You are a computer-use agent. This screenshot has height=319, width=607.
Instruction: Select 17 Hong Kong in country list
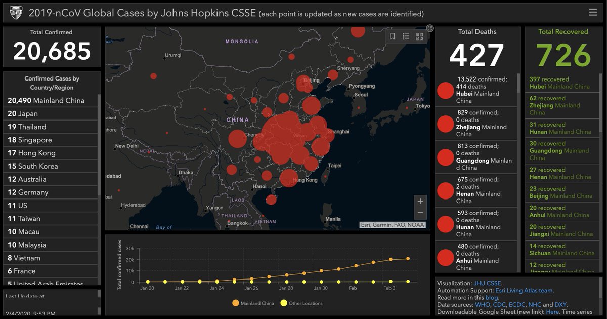[x=50, y=153]
